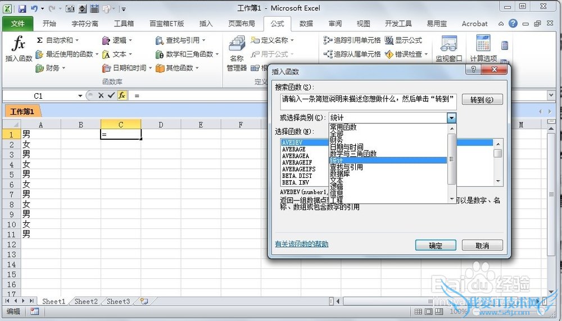562x321 pixels.
Task: Expand the formula bar chevron
Action: 551,95
